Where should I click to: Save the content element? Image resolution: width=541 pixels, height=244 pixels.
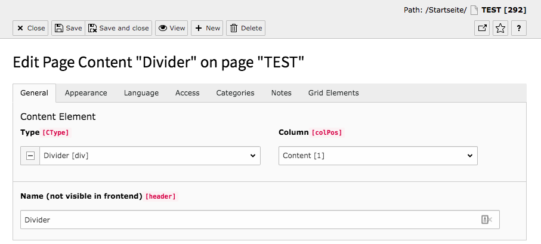tap(69, 28)
